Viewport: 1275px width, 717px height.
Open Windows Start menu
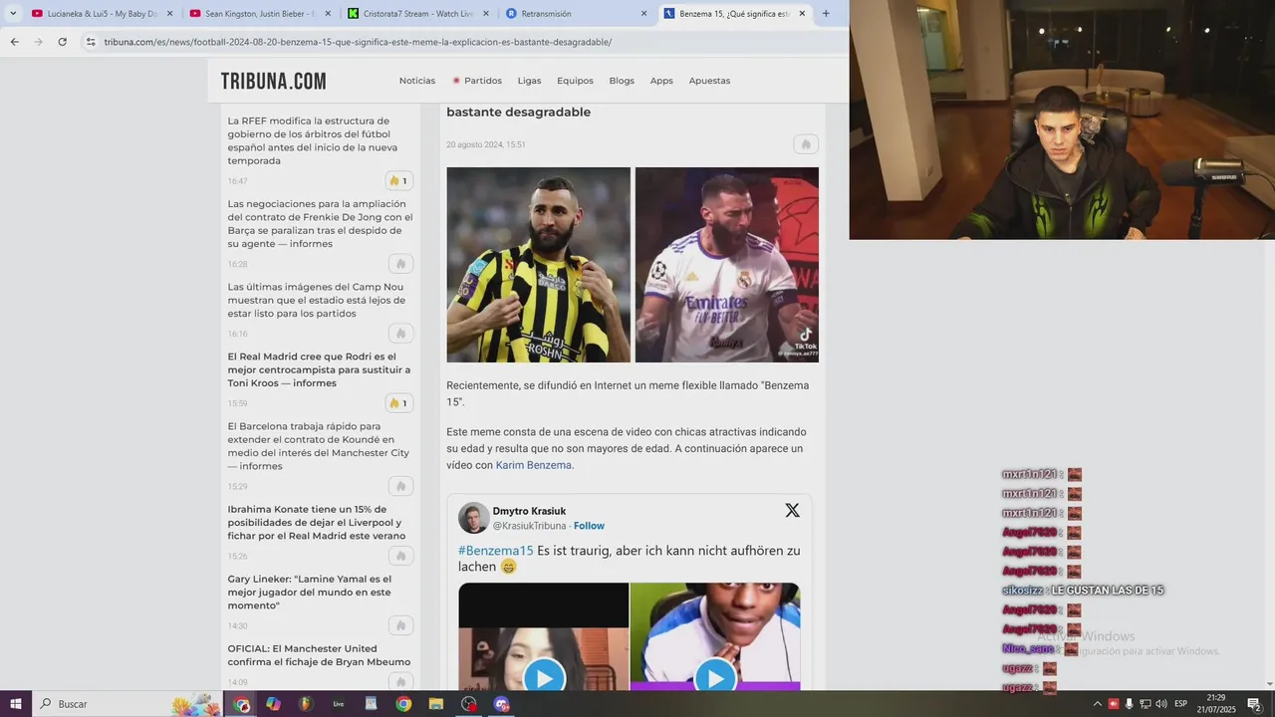pyautogui.click(x=15, y=704)
